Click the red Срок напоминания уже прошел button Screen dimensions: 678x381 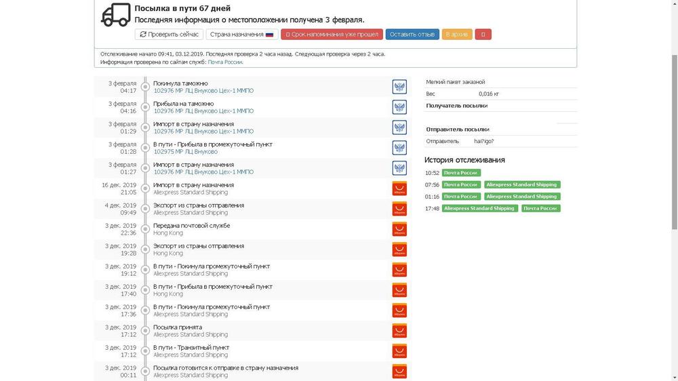click(x=332, y=35)
